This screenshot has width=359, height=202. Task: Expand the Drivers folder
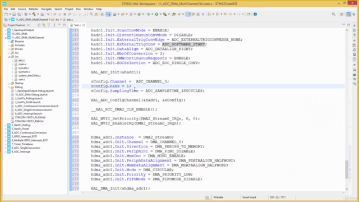(9, 49)
